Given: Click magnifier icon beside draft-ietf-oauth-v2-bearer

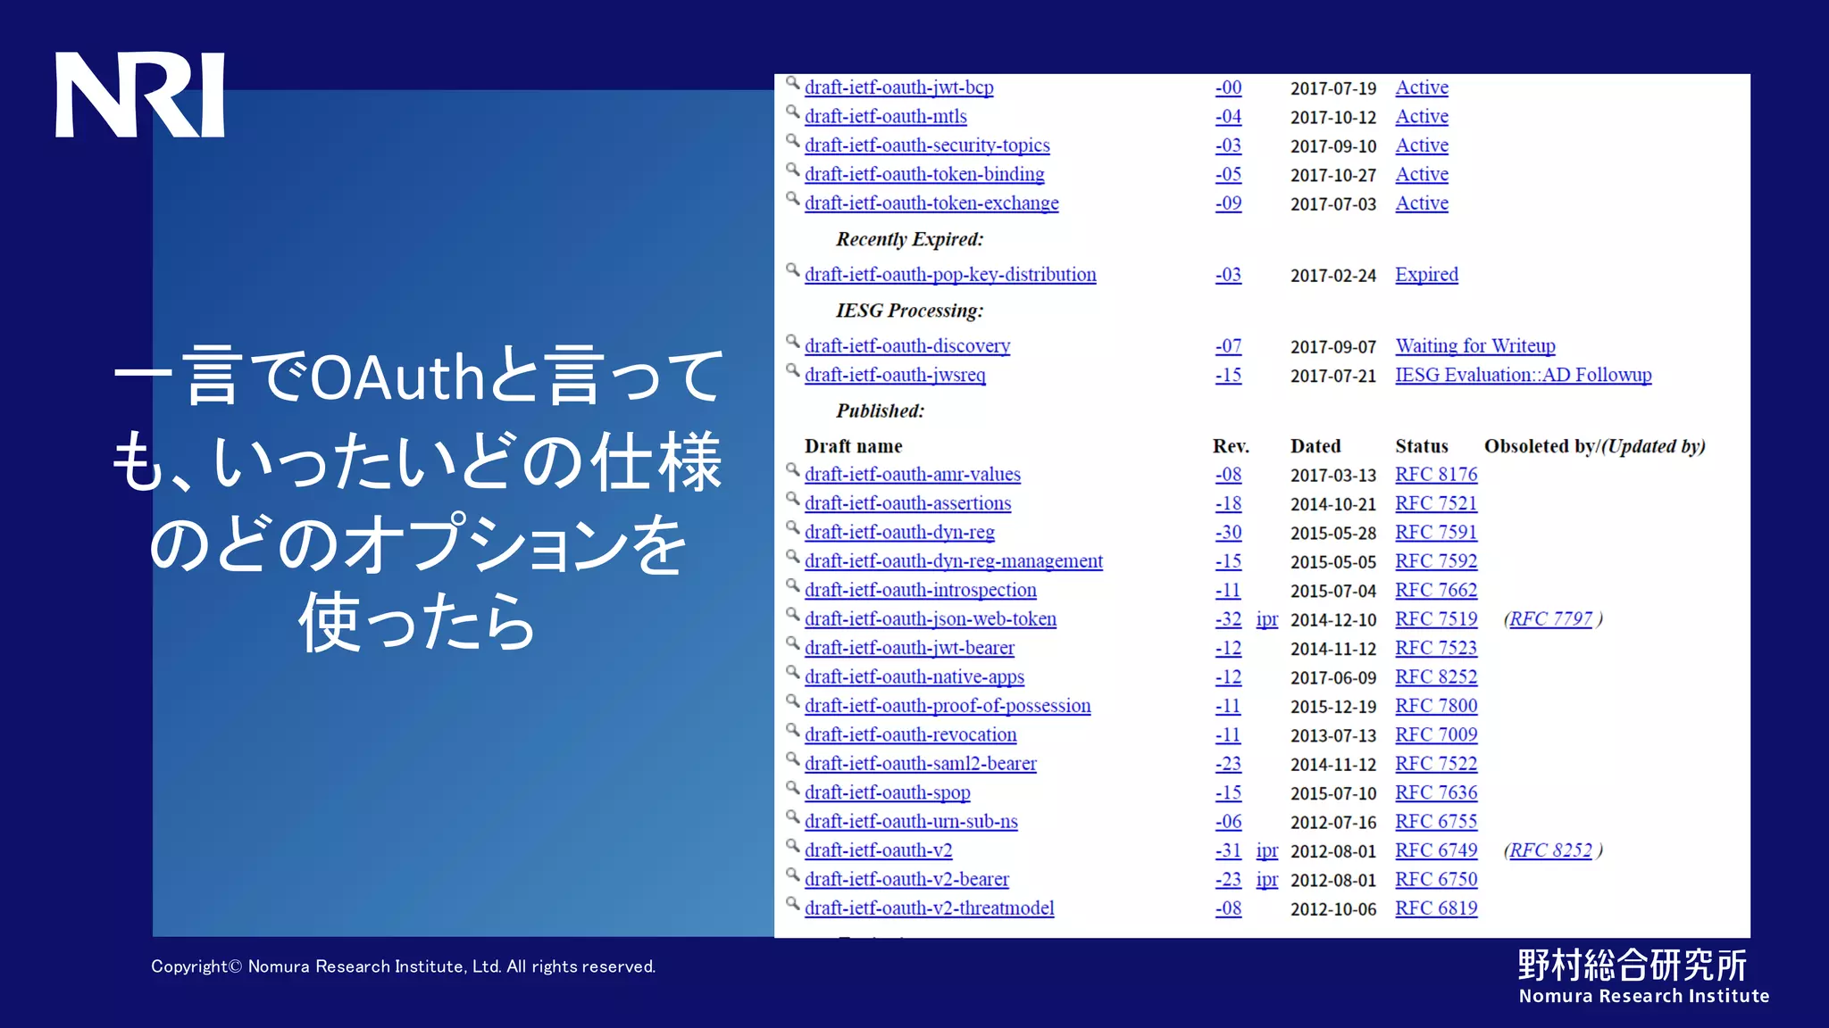Looking at the screenshot, I should [792, 875].
